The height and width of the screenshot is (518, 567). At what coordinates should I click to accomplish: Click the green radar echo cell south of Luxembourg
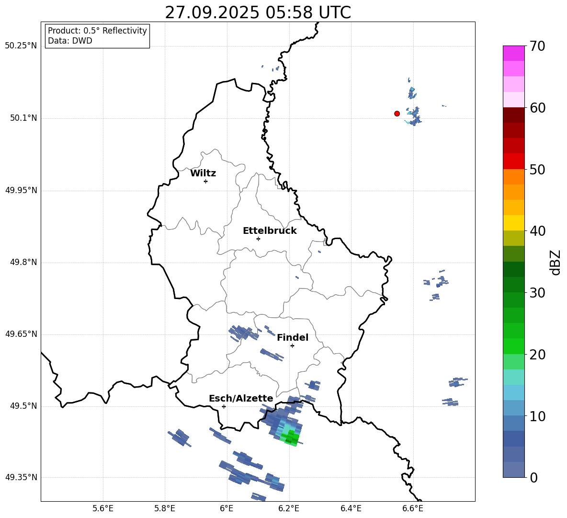291,438
